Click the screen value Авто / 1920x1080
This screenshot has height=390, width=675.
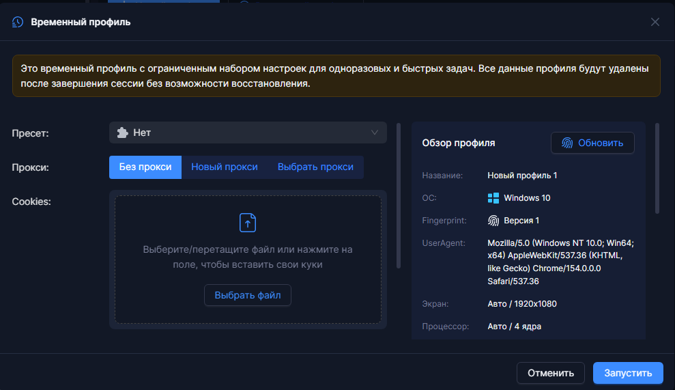pyautogui.click(x=521, y=304)
